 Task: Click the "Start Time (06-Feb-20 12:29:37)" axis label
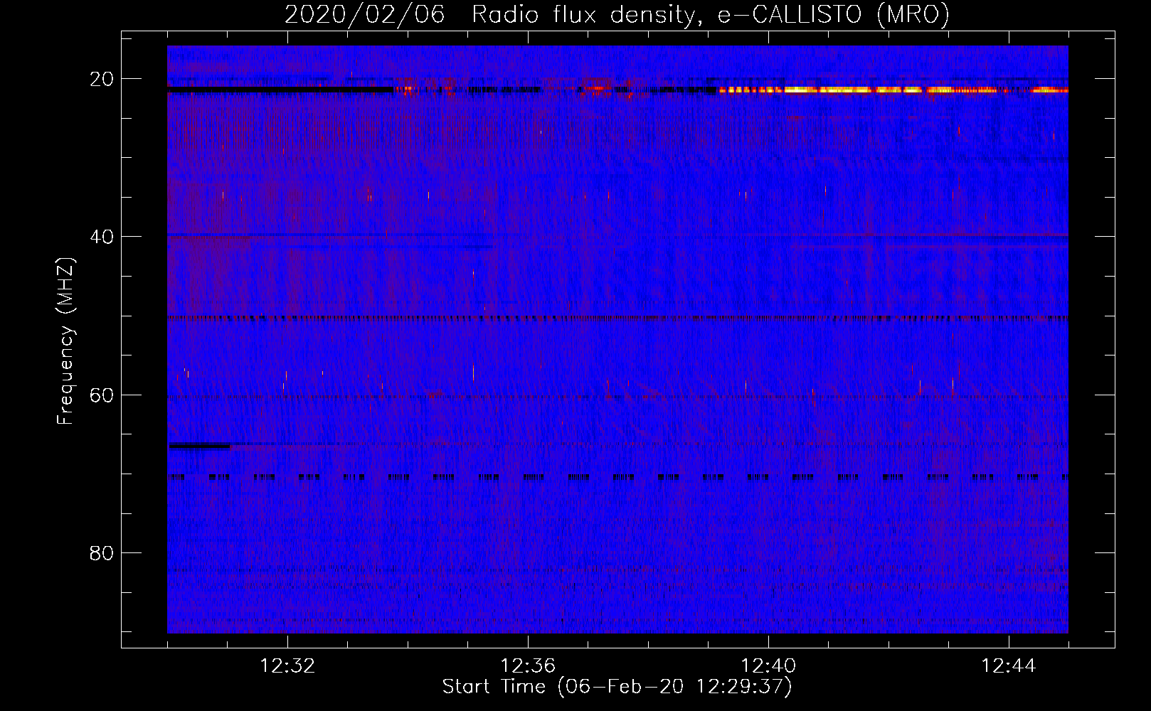(617, 687)
